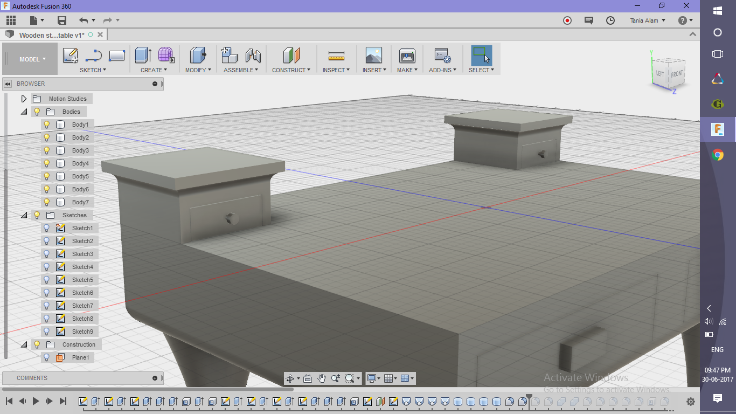Go to timeline end
Image resolution: width=736 pixels, height=414 pixels.
coord(63,401)
